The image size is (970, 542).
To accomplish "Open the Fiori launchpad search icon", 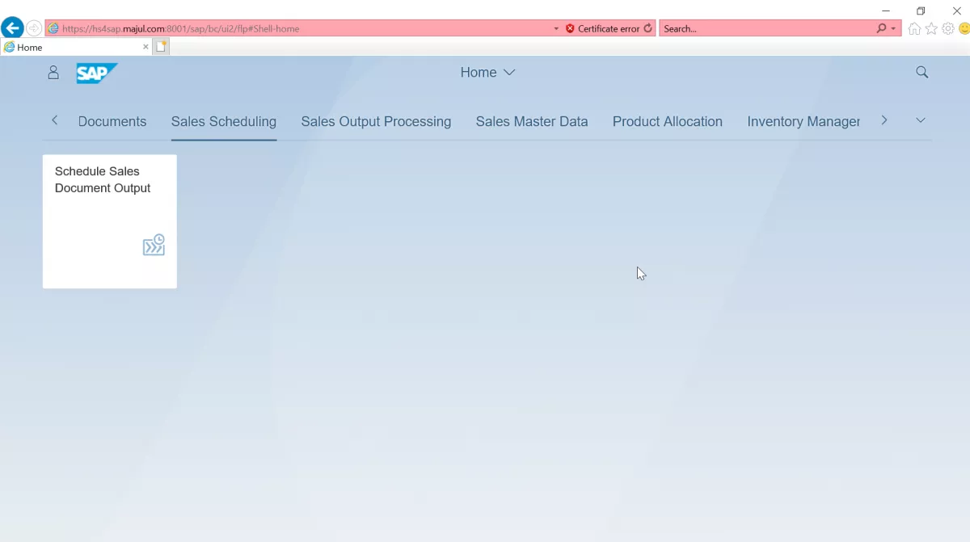I will 922,73.
